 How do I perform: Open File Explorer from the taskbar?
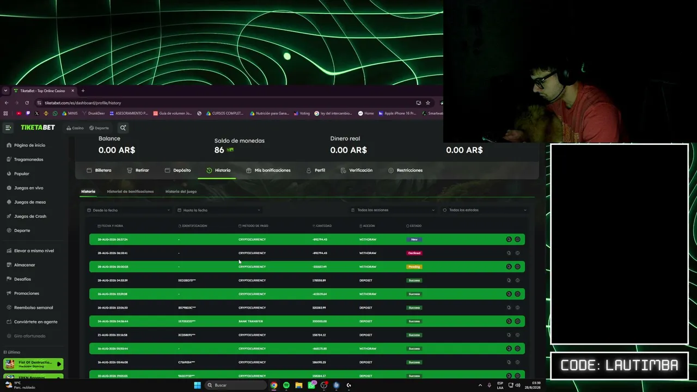299,385
